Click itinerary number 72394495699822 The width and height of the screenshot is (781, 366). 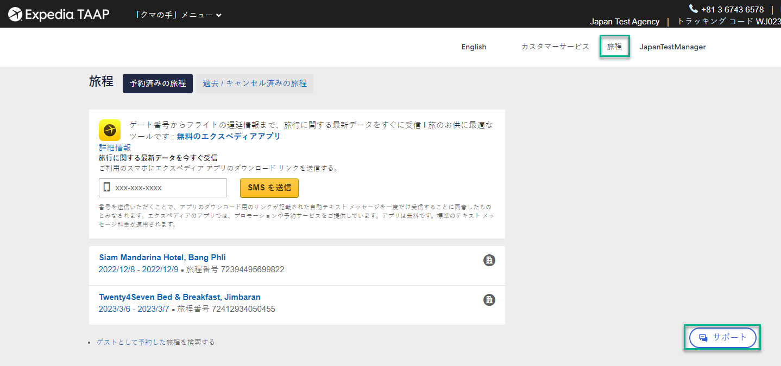tap(253, 269)
